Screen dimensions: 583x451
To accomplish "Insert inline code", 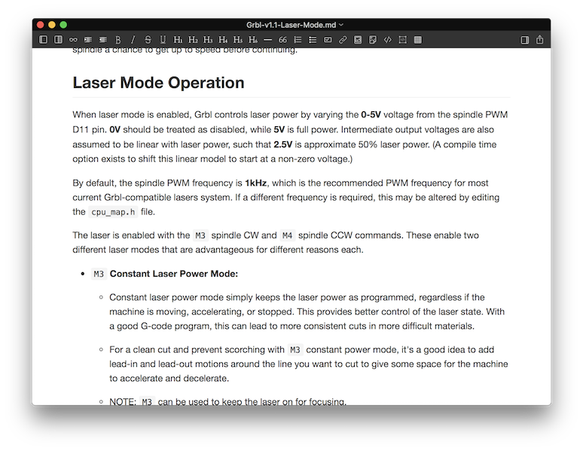I will click(388, 40).
